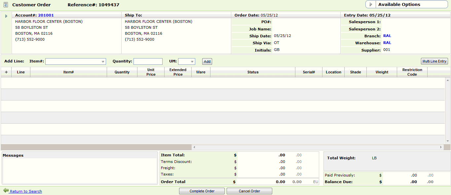The width and height of the screenshot is (451, 195).
Task: Expand the account header panel arrow
Action: [6, 16]
